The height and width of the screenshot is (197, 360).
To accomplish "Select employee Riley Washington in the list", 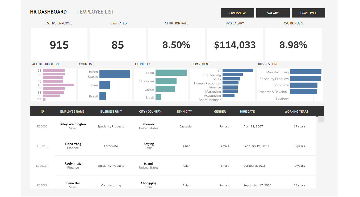I will pyautogui.click(x=73, y=124).
